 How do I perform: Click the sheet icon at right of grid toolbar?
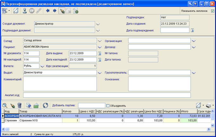[x=198, y=106]
